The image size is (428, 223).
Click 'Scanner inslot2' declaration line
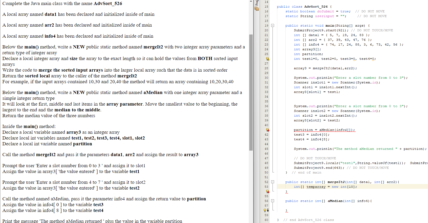337,111
